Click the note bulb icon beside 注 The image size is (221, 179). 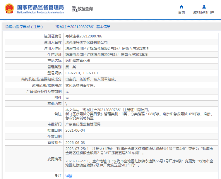point(56,175)
